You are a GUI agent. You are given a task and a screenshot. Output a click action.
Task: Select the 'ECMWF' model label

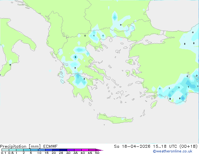tap(51, 146)
